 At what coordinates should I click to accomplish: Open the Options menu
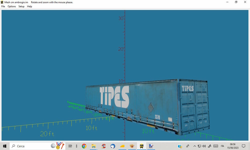12,6
